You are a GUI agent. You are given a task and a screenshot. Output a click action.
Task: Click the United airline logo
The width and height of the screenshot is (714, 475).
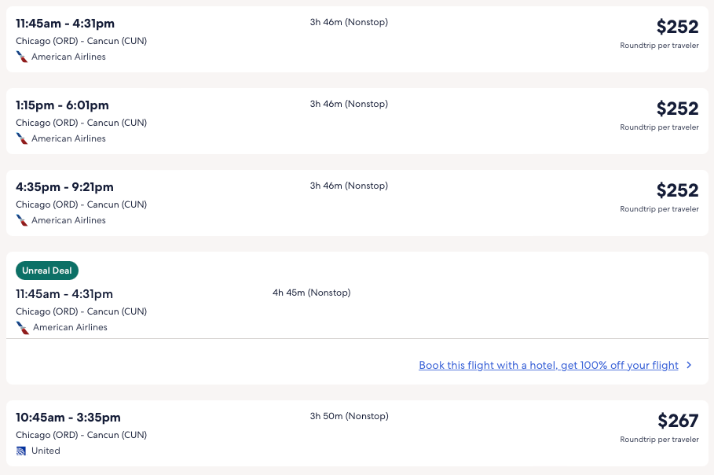pyautogui.click(x=21, y=451)
